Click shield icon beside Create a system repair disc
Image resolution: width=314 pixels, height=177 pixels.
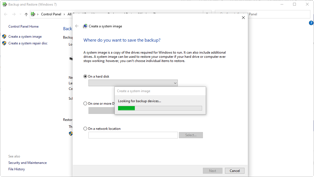click(x=4, y=43)
